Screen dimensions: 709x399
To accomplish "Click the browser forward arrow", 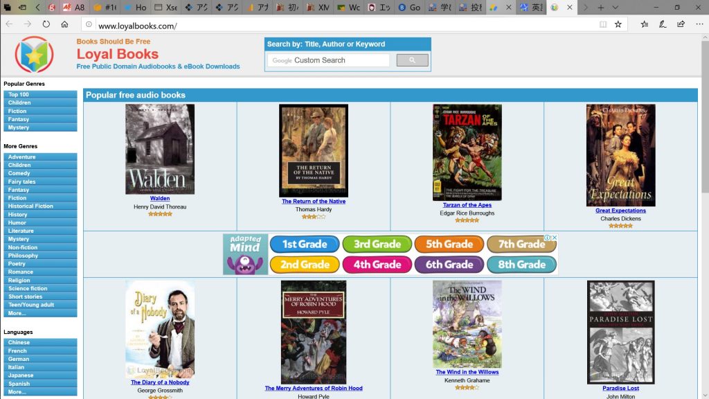I will tap(28, 24).
